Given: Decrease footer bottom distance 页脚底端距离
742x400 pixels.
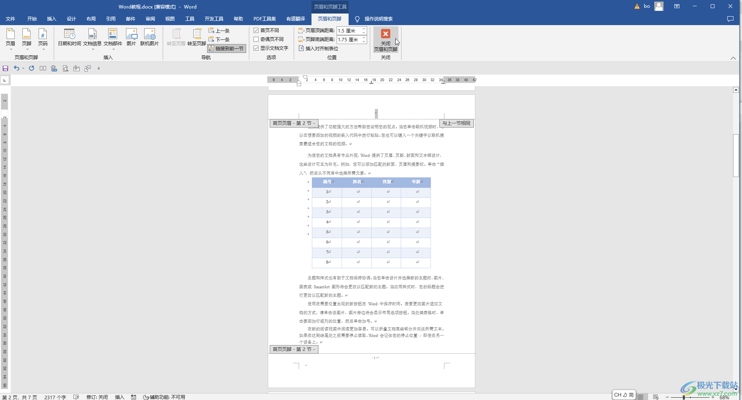Looking at the screenshot, I should point(364,41).
